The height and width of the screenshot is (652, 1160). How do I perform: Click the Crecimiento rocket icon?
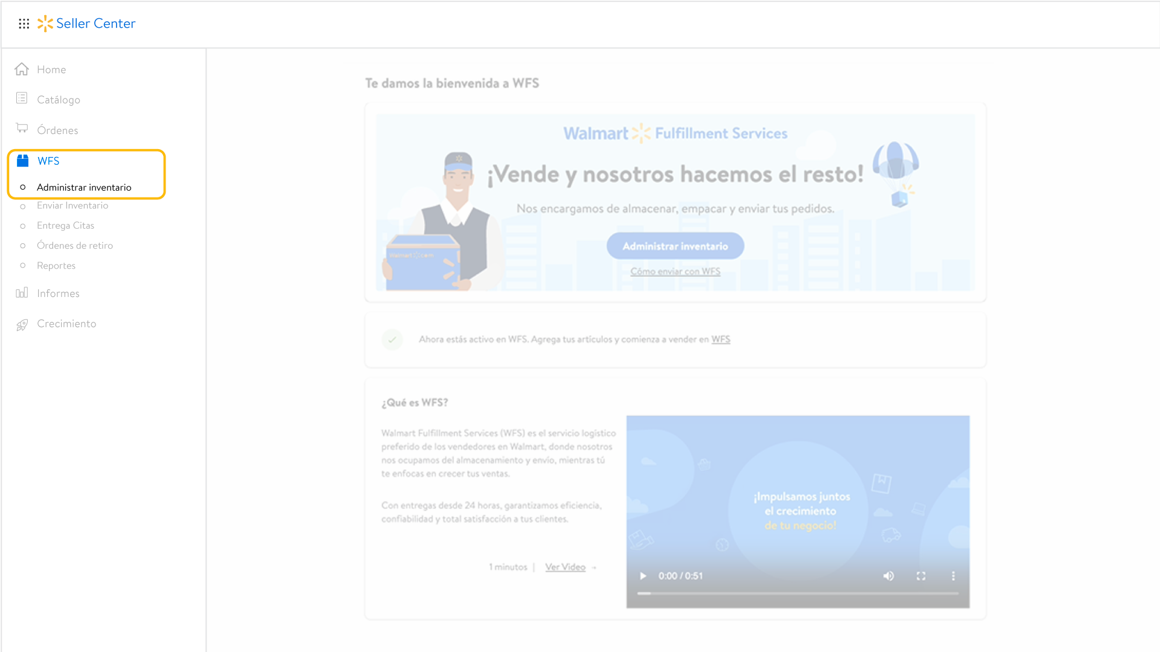tap(22, 325)
